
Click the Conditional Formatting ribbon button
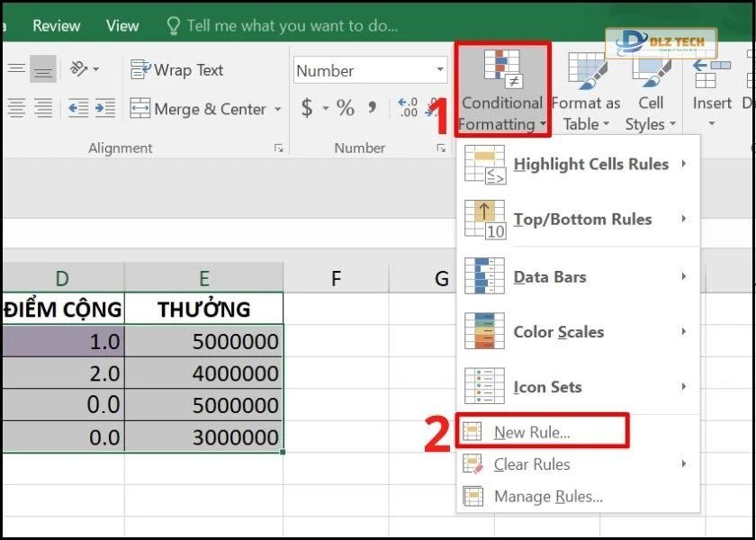click(x=501, y=90)
